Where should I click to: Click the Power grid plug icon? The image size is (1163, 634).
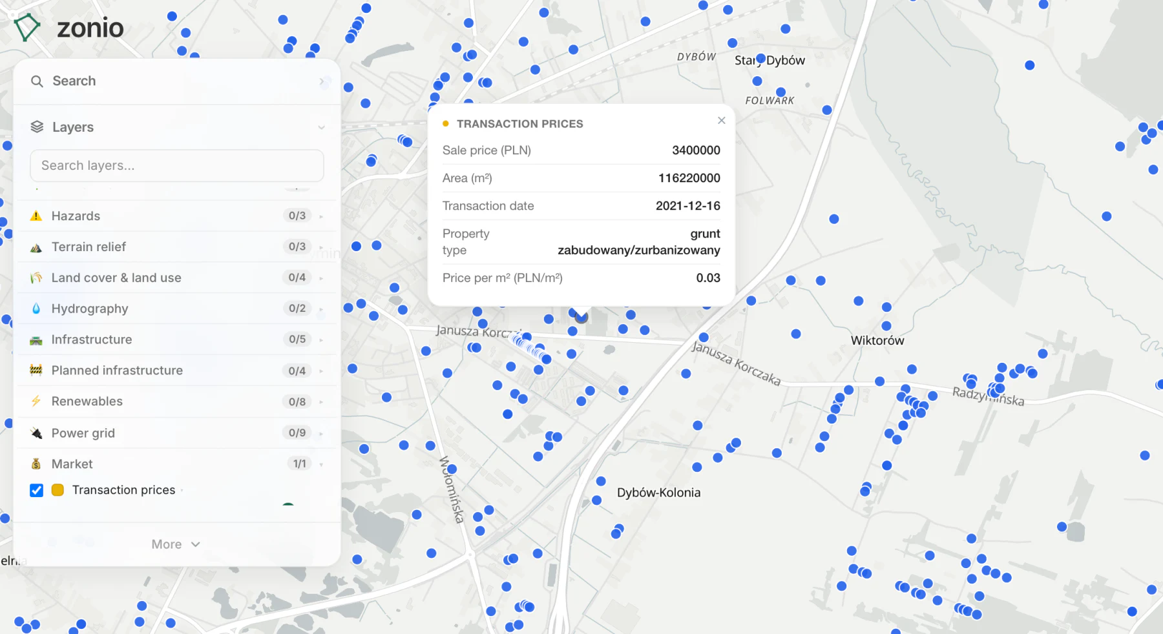pos(36,433)
